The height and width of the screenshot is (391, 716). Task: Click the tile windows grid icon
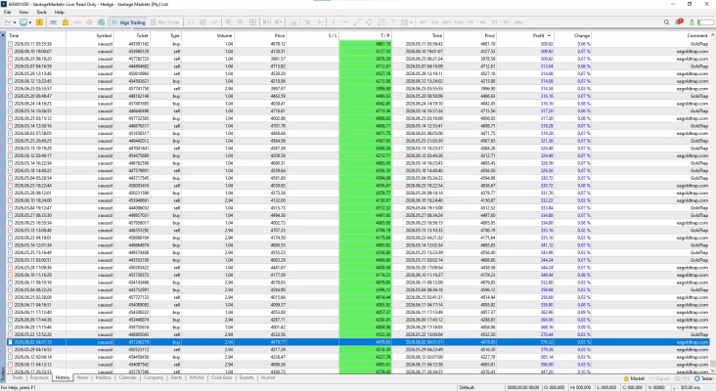coord(252,22)
